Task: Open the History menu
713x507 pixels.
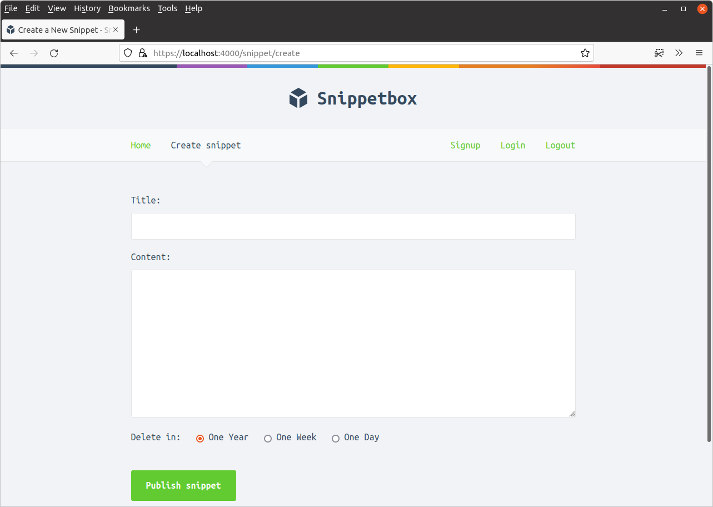Action: 87,8
